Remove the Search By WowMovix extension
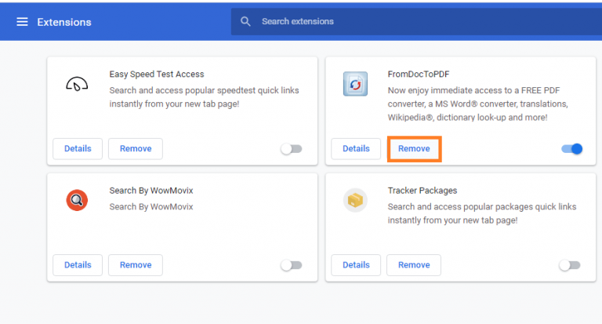Viewport: 602px width, 324px height. coord(136,265)
